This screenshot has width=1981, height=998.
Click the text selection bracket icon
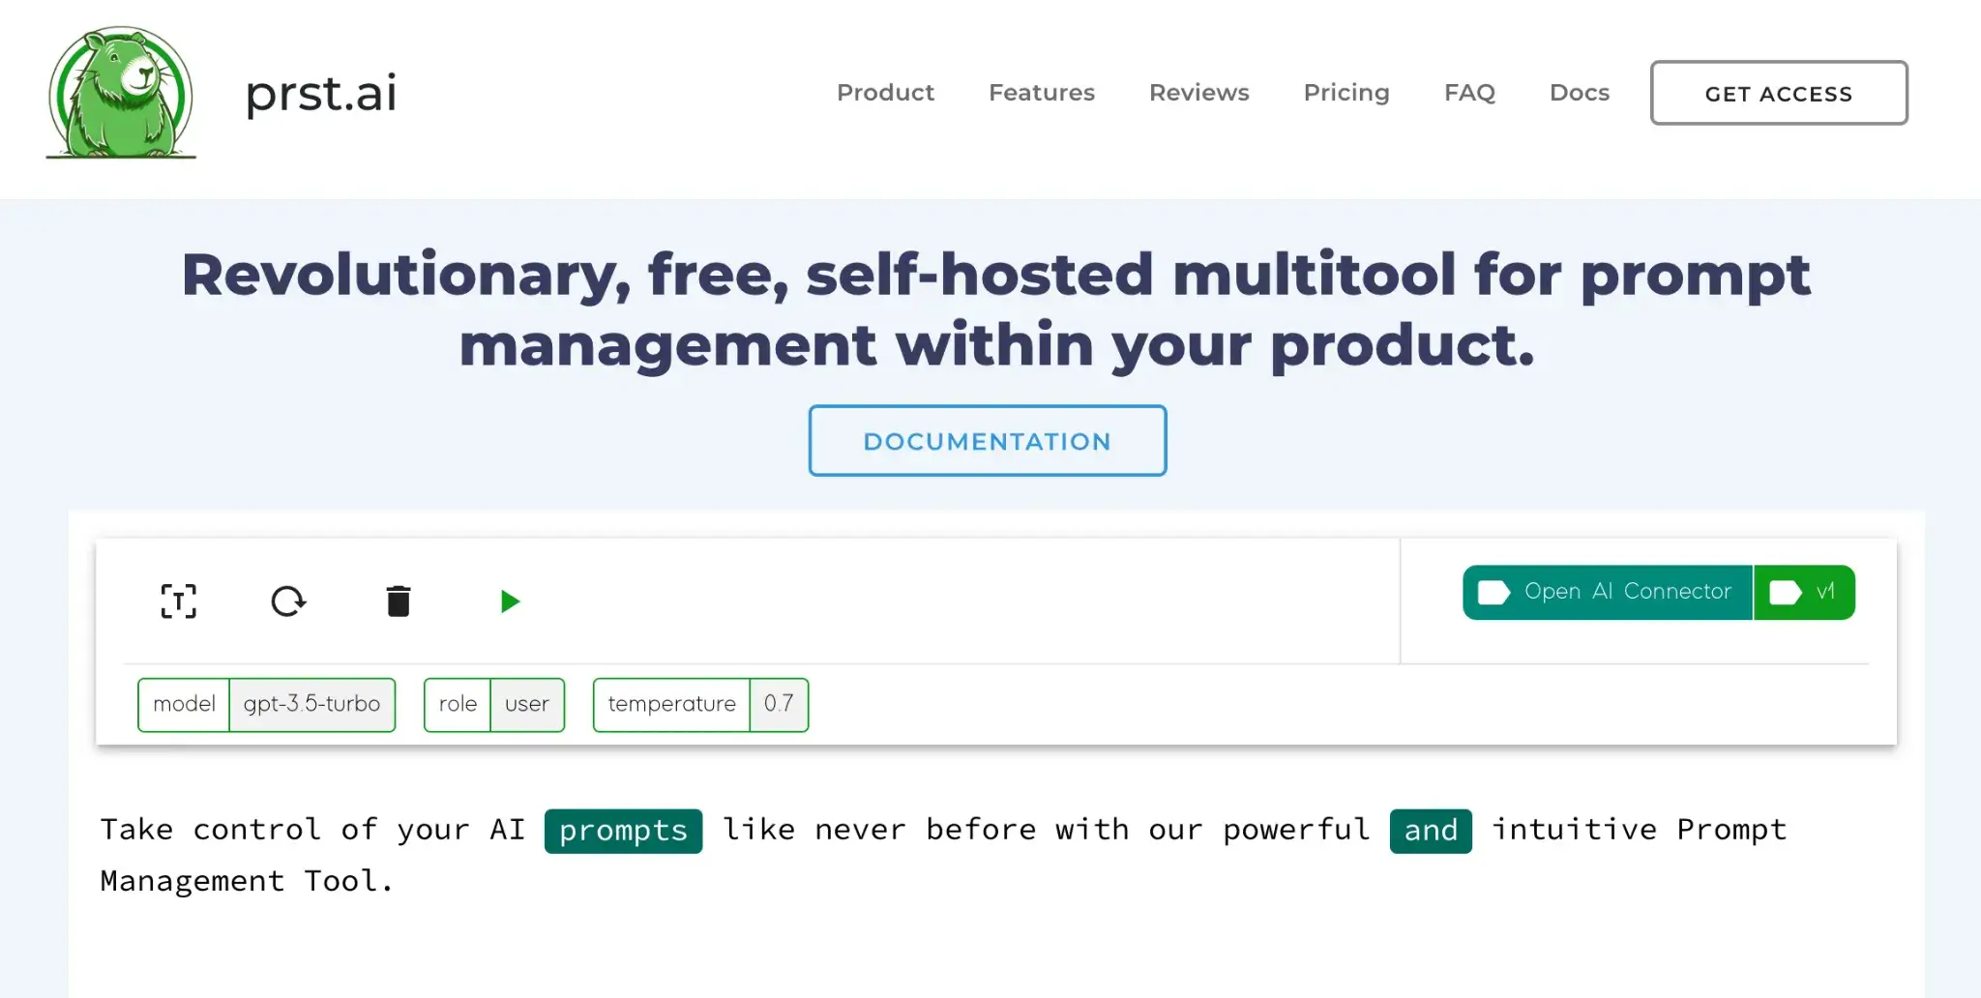point(178,602)
